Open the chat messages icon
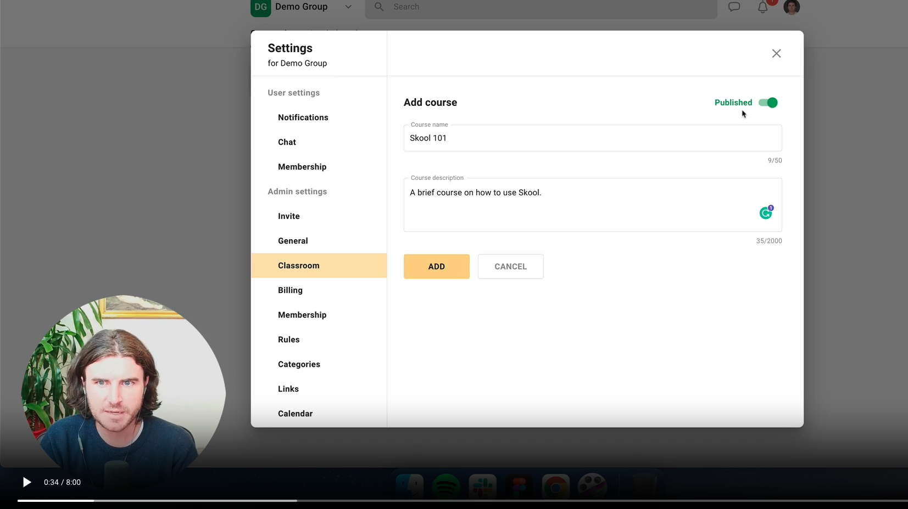This screenshot has width=908, height=509. [734, 7]
